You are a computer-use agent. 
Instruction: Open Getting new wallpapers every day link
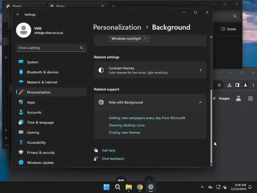(147, 118)
